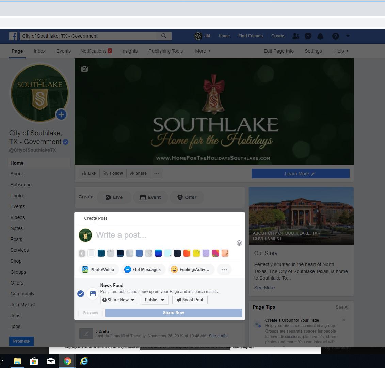Click Edit Page Info
Viewport: 385px width, 368px height.
tap(279, 51)
